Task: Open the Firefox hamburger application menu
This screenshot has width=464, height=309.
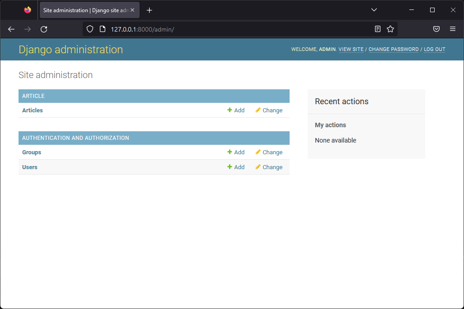Action: (453, 29)
